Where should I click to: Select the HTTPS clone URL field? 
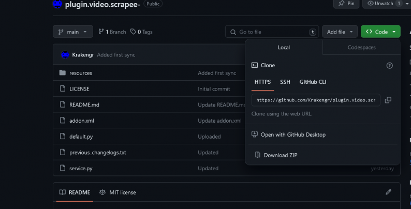[x=316, y=100]
